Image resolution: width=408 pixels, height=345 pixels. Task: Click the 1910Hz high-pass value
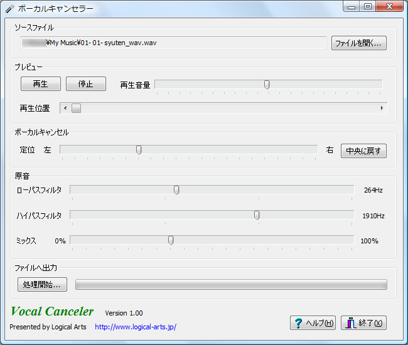pos(373,216)
